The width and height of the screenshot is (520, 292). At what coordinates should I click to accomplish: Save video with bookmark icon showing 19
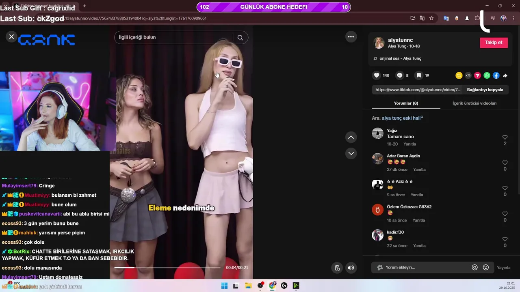pyautogui.click(x=419, y=75)
